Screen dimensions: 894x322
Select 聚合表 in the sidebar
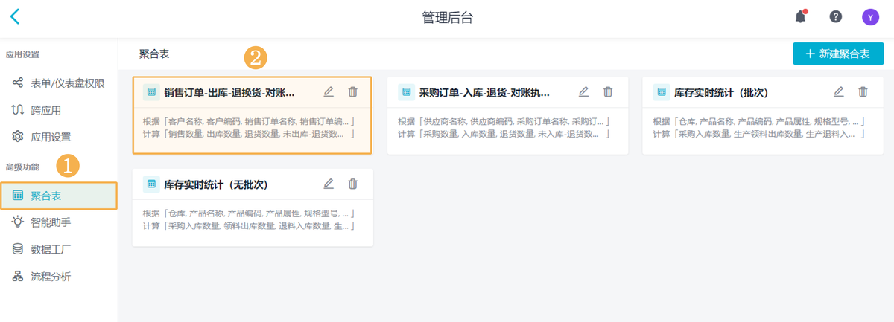[46, 196]
